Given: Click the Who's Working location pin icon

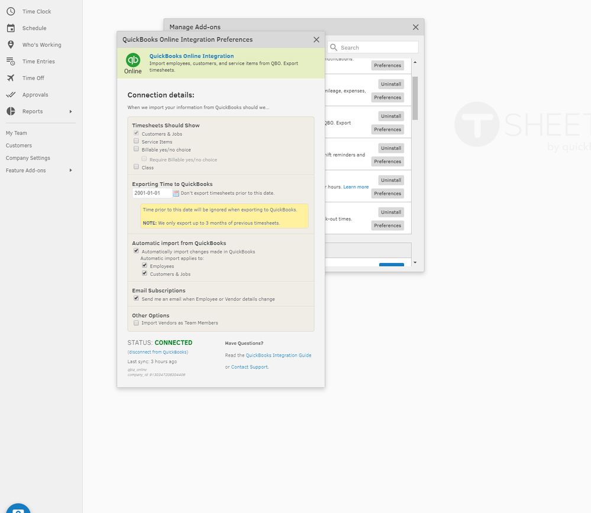Looking at the screenshot, I should pos(11,44).
